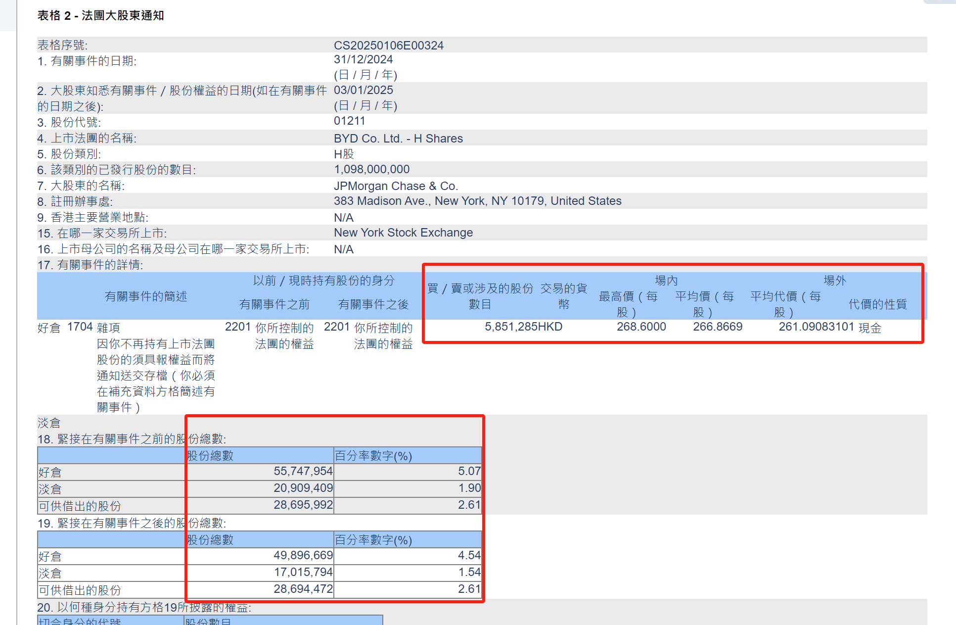Viewport: 956px width, 625px height.
Task: Select the awareness date 03/01/2025
Action: click(x=364, y=90)
